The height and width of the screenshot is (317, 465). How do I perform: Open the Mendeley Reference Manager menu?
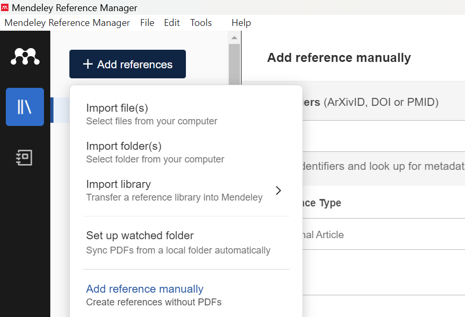click(x=67, y=23)
